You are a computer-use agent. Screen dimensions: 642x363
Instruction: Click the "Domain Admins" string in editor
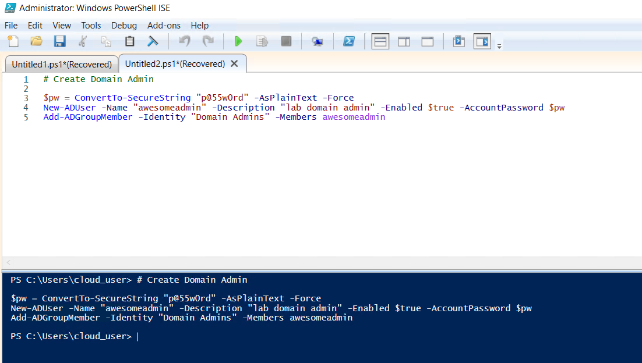click(230, 117)
